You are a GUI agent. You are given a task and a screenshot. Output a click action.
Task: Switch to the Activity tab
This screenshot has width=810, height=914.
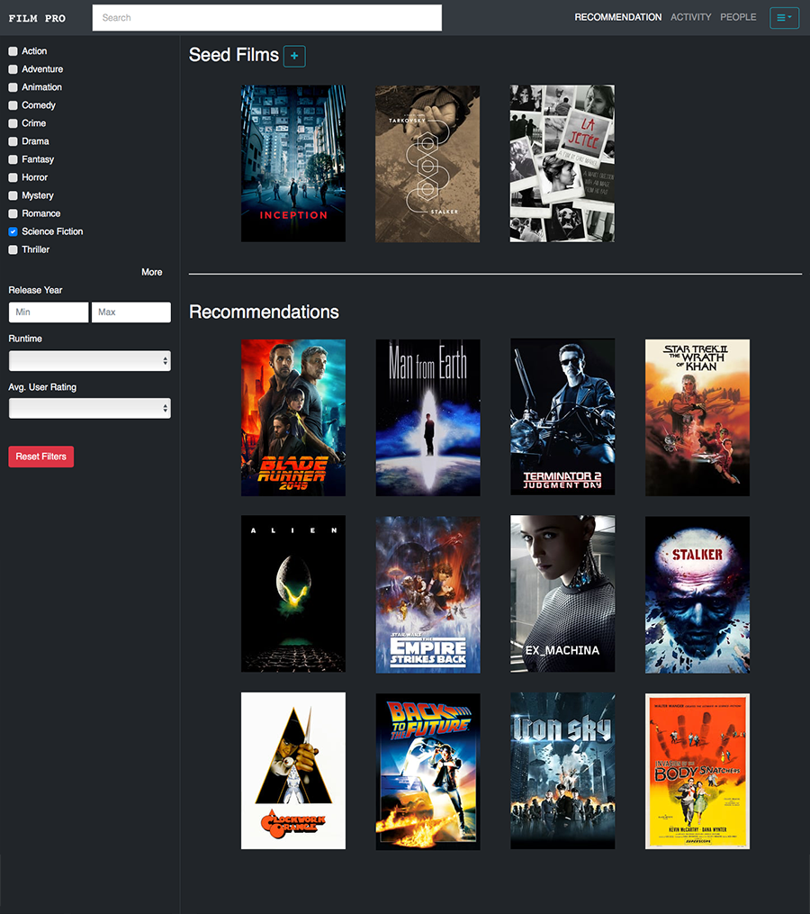point(690,17)
